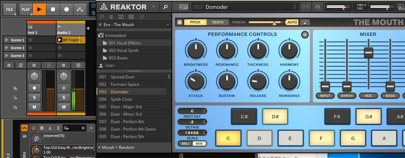405x158 pixels.
Task: Open the Reaktor panel layout view icon
Action: click(x=131, y=17)
